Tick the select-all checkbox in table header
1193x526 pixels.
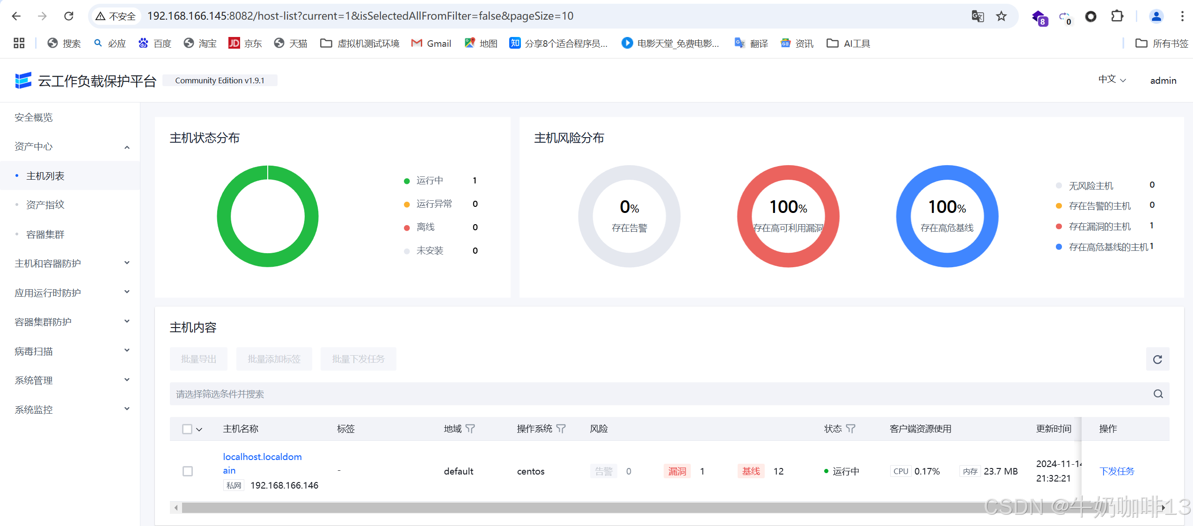[x=187, y=429]
